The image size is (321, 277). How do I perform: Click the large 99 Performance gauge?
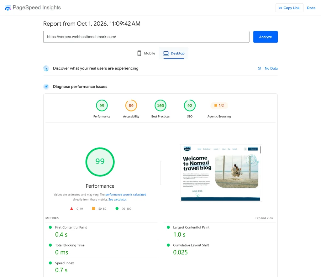(x=100, y=162)
